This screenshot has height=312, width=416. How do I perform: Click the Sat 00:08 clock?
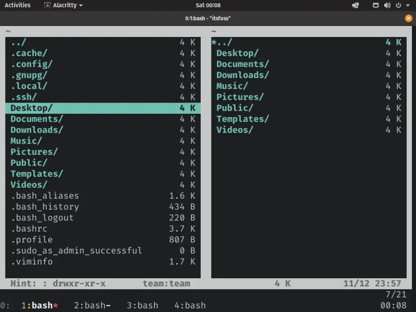[x=207, y=5]
